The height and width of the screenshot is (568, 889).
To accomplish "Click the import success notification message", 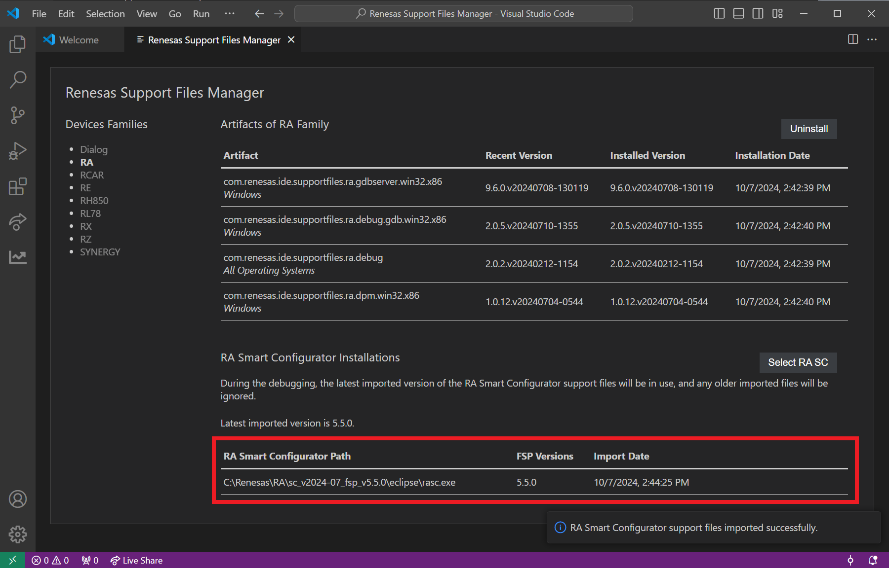I will tap(694, 528).
